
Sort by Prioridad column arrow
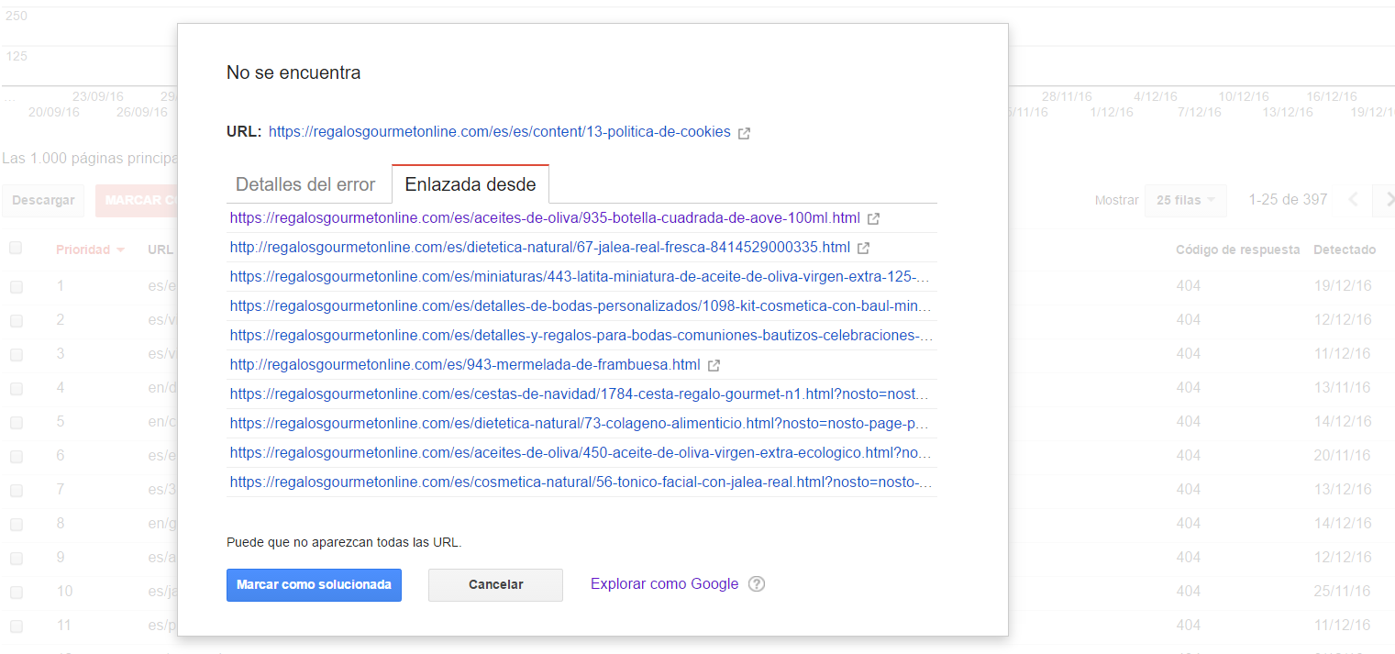tap(120, 250)
